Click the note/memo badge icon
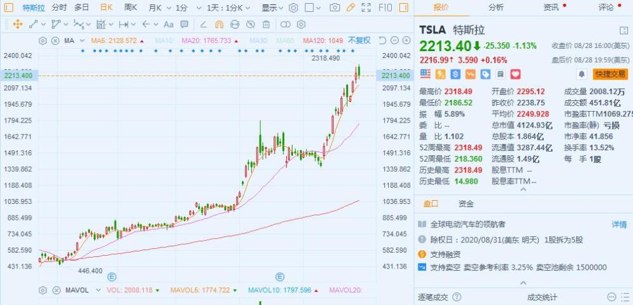This screenshot has width=633, height=305. click(501, 74)
